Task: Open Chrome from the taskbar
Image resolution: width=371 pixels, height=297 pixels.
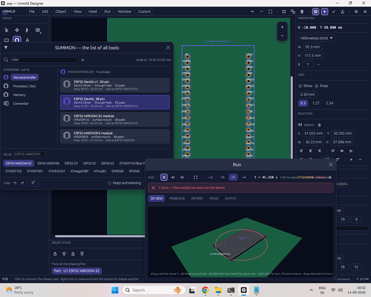Action: (x=205, y=290)
